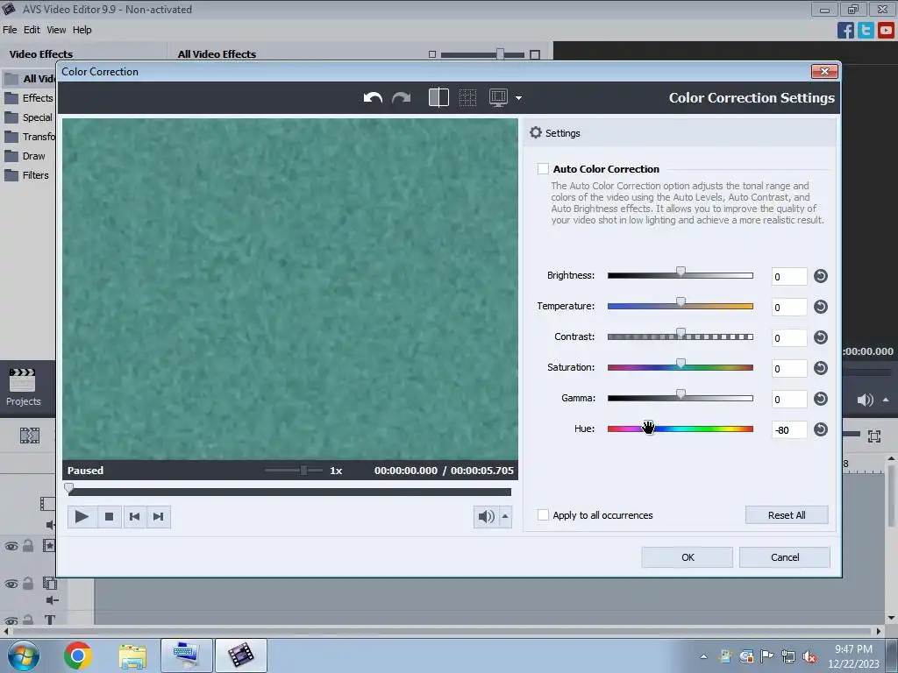Stop the preview playback
898x673 pixels.
click(110, 517)
